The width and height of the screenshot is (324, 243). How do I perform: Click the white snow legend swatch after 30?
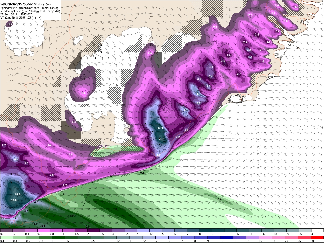317,230
